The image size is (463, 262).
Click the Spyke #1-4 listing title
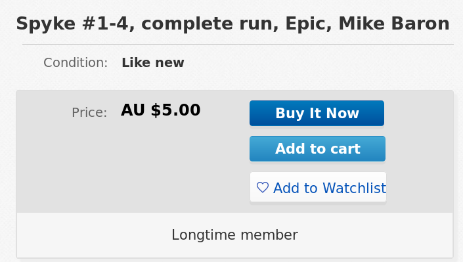pos(232,24)
